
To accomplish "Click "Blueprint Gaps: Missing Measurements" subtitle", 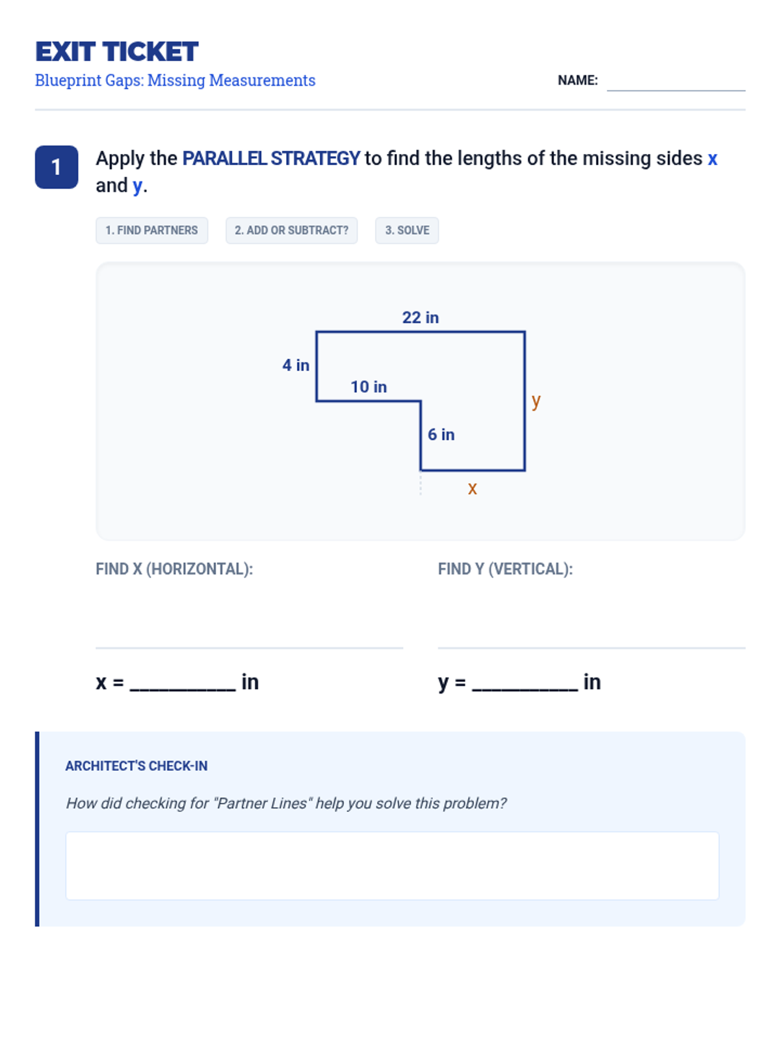I will tap(175, 81).
